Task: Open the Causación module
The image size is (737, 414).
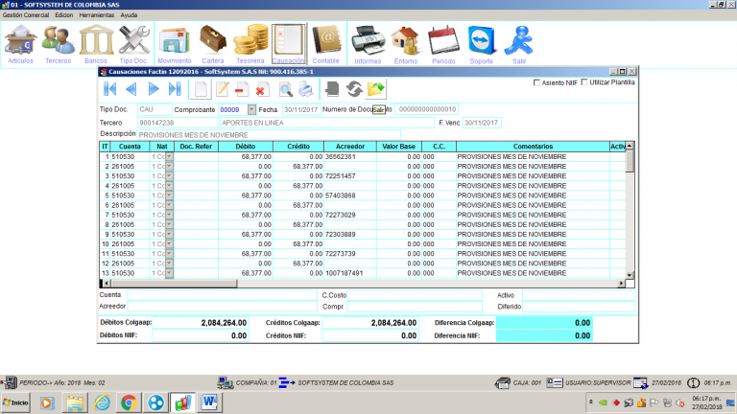Action: click(288, 45)
